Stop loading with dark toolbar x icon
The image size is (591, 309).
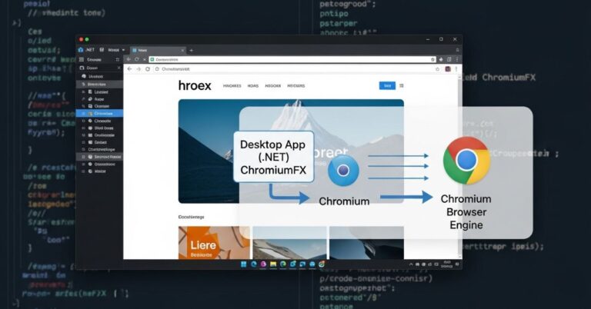point(145,59)
